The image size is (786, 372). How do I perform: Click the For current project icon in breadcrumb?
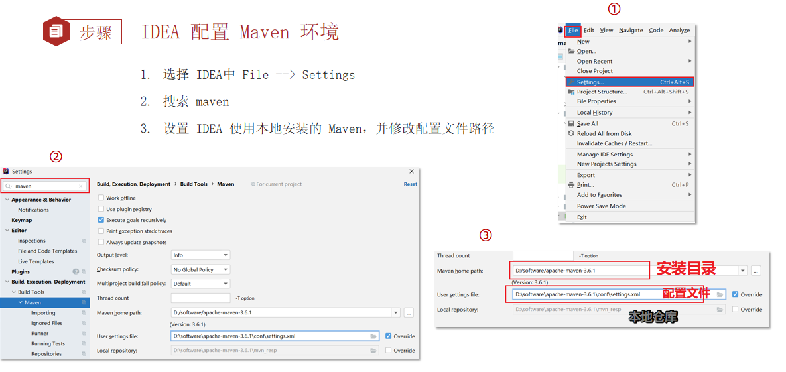pyautogui.click(x=253, y=184)
